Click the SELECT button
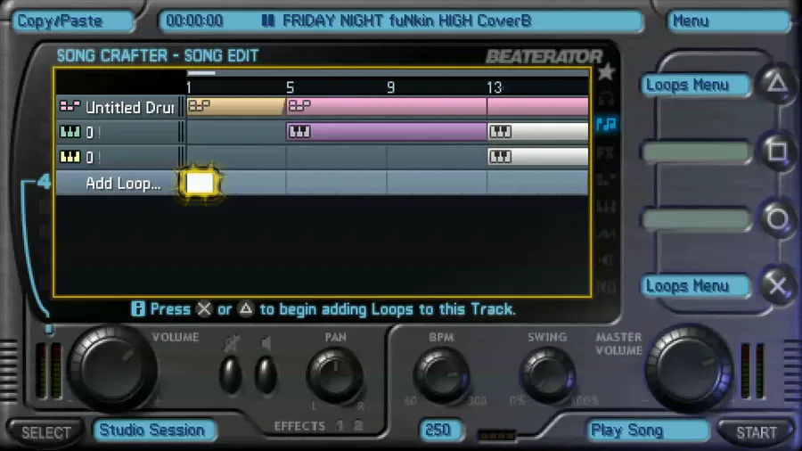 click(x=46, y=432)
